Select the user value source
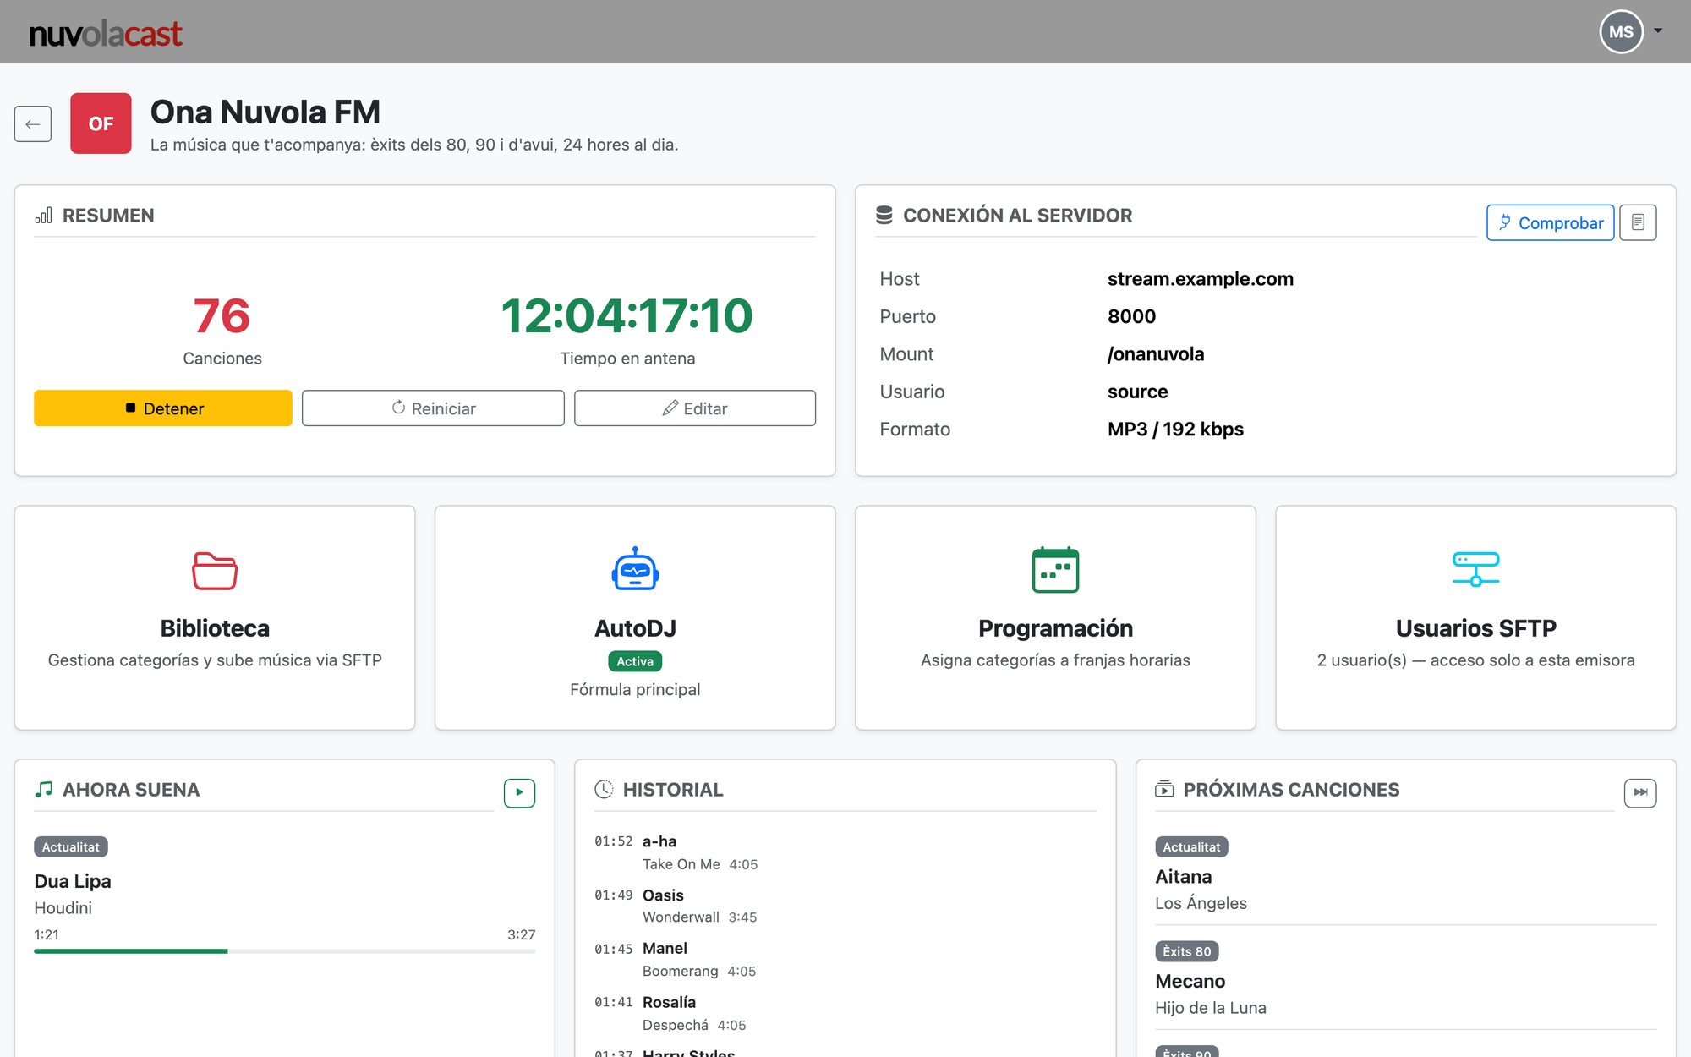The width and height of the screenshot is (1691, 1057). click(1137, 392)
